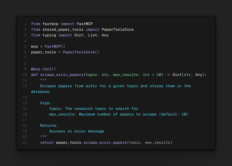
Task: Click 'Success or error message' docstring text
Action: tap(77, 131)
